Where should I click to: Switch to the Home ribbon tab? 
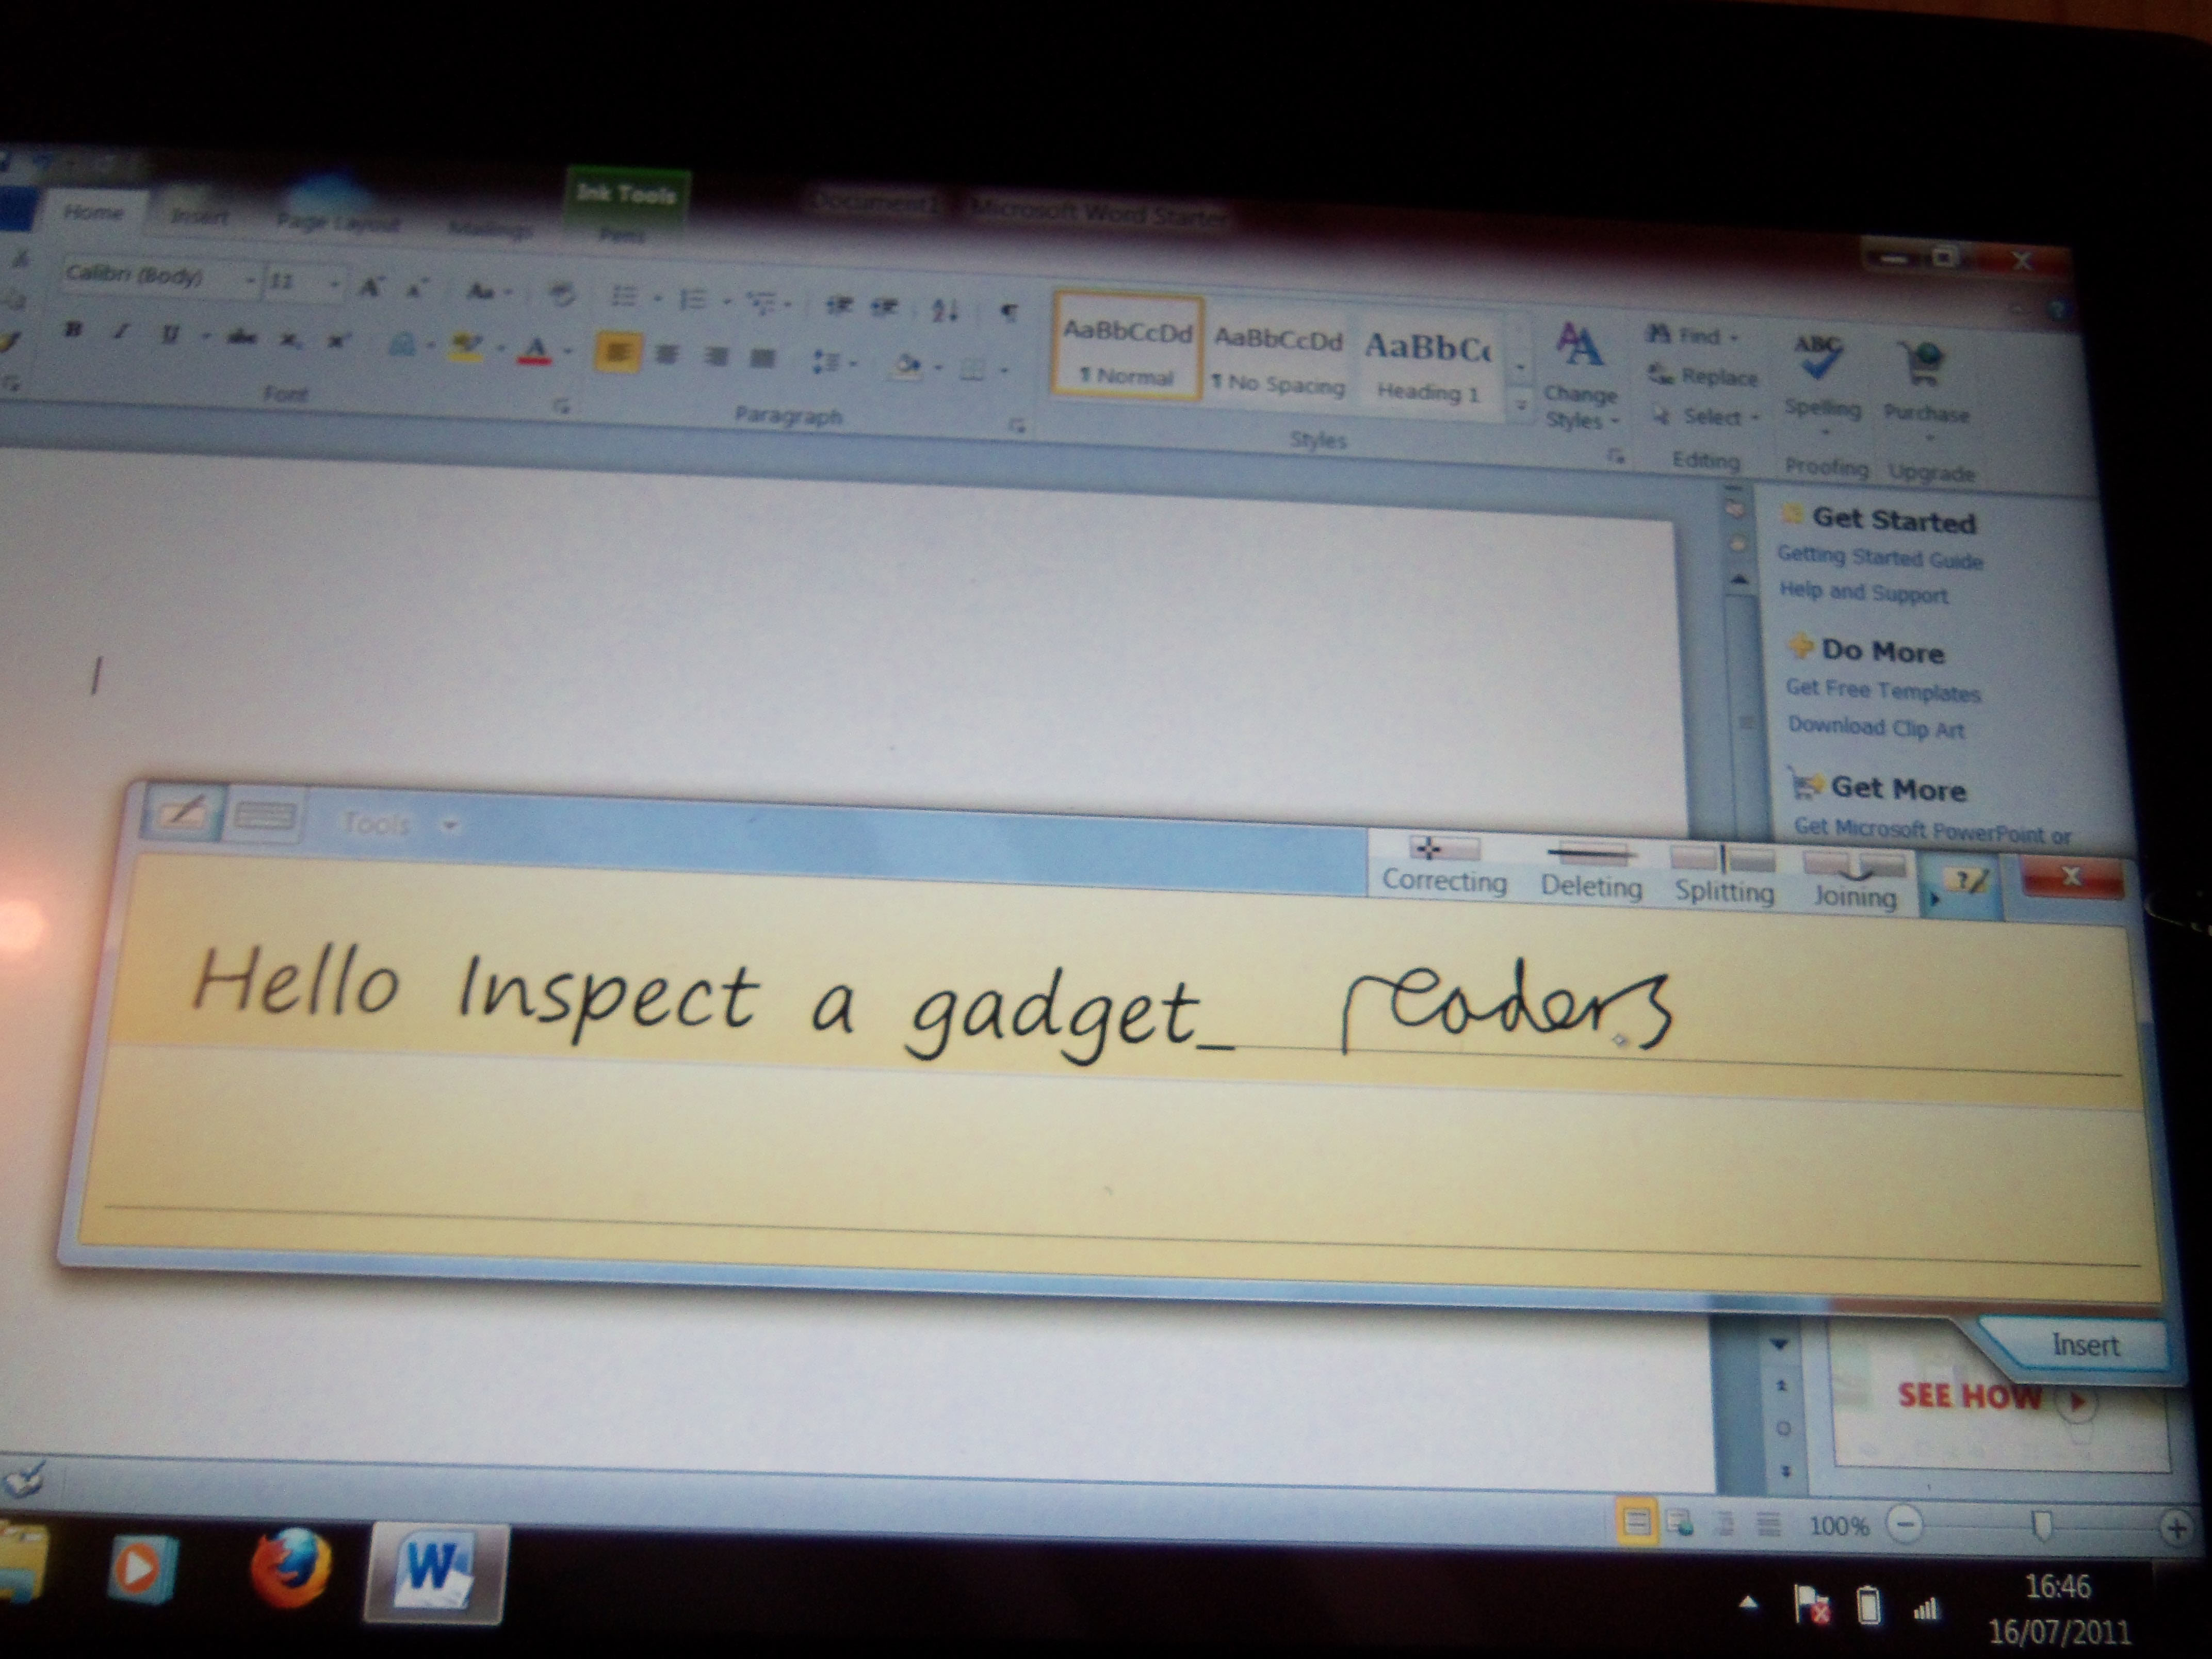(93, 212)
